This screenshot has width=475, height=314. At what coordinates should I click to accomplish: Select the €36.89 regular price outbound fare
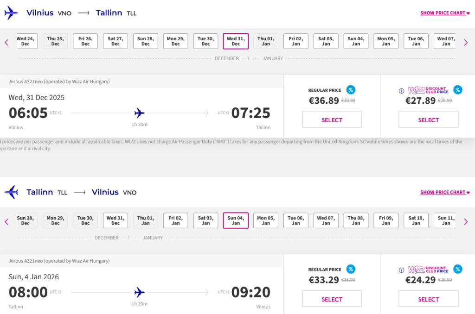click(x=332, y=119)
